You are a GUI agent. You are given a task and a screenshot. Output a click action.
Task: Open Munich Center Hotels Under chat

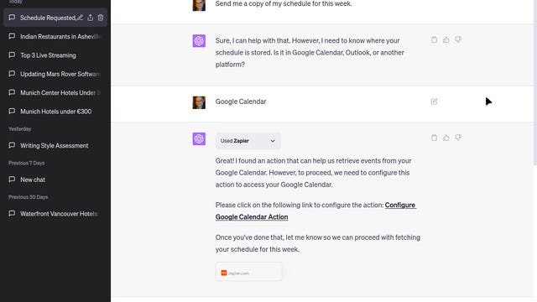tap(55, 92)
